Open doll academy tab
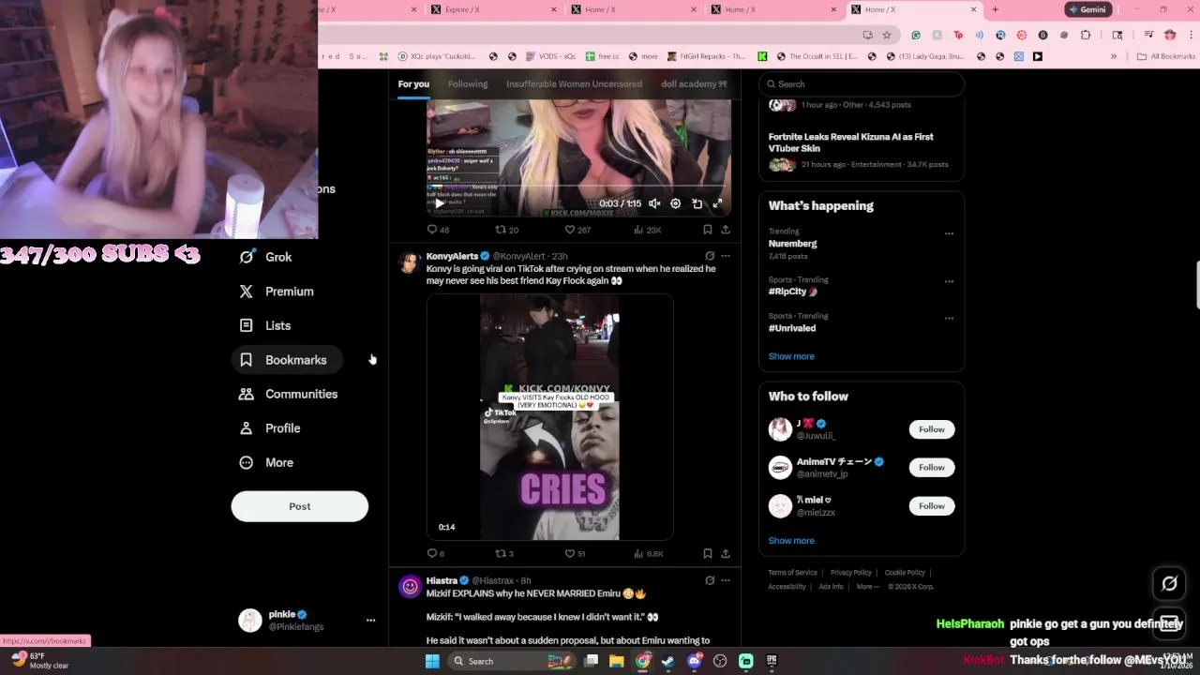This screenshot has height=675, width=1200. point(695,84)
